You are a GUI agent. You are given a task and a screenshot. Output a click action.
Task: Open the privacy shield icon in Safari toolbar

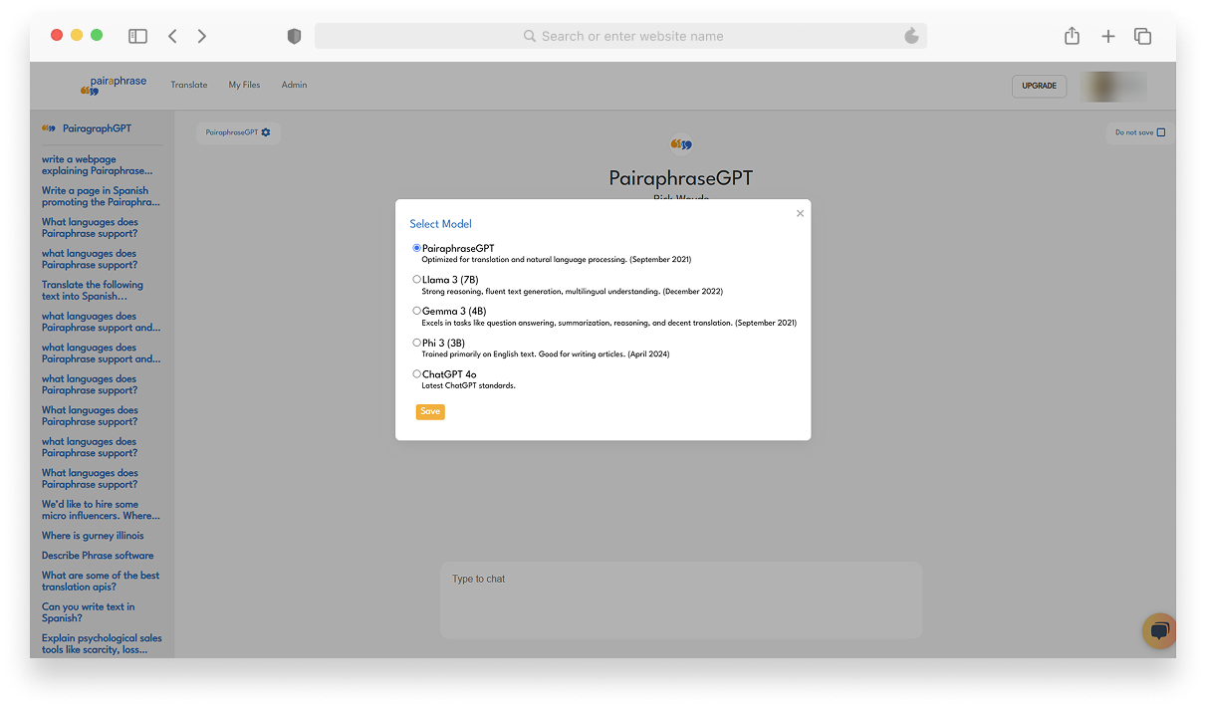coord(294,36)
